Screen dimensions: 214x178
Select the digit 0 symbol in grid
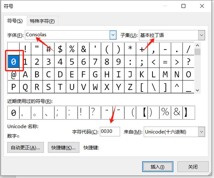pos(14,62)
